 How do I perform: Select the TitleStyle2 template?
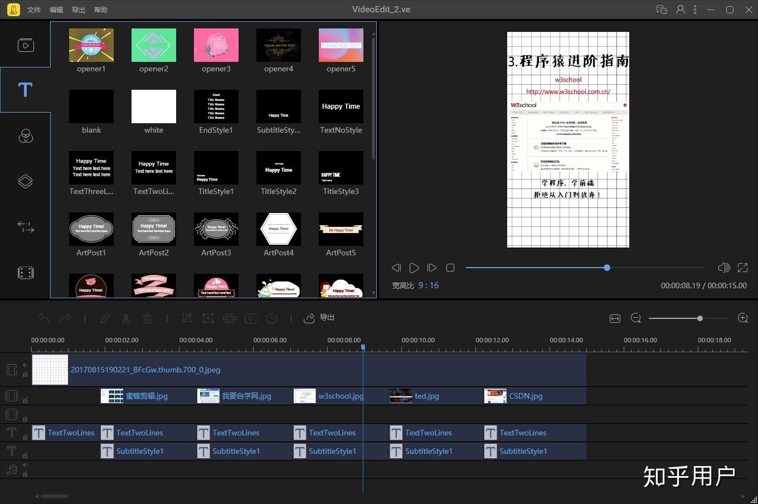(x=279, y=174)
